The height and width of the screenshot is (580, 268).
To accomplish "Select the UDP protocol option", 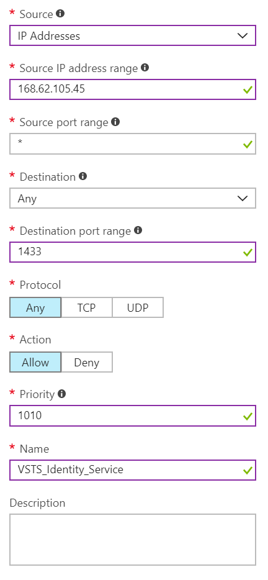I will (138, 308).
